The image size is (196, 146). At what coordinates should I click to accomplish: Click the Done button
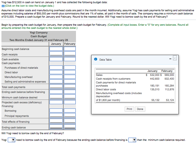coord(140,109)
